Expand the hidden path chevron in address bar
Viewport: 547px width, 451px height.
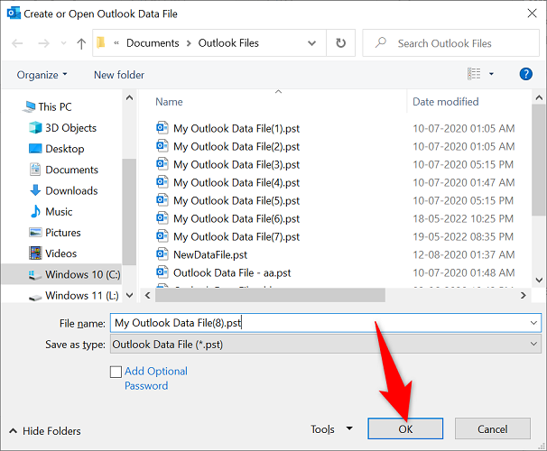tap(116, 43)
